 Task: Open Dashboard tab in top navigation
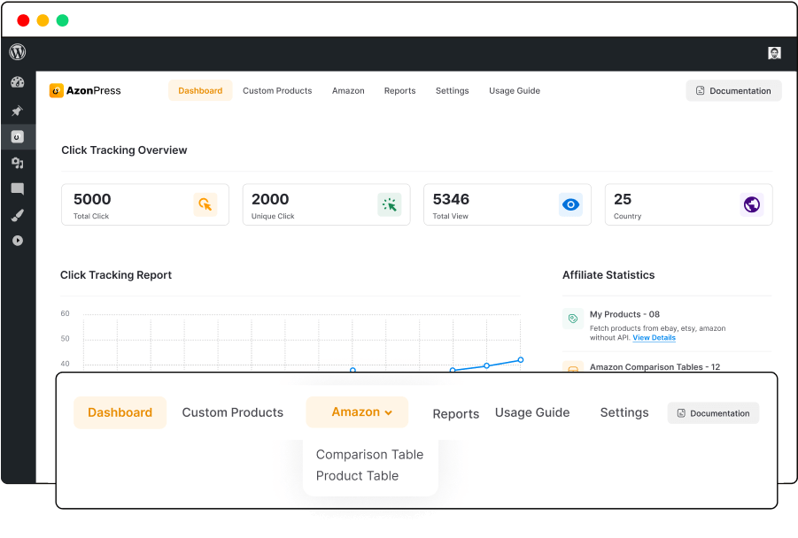click(200, 90)
